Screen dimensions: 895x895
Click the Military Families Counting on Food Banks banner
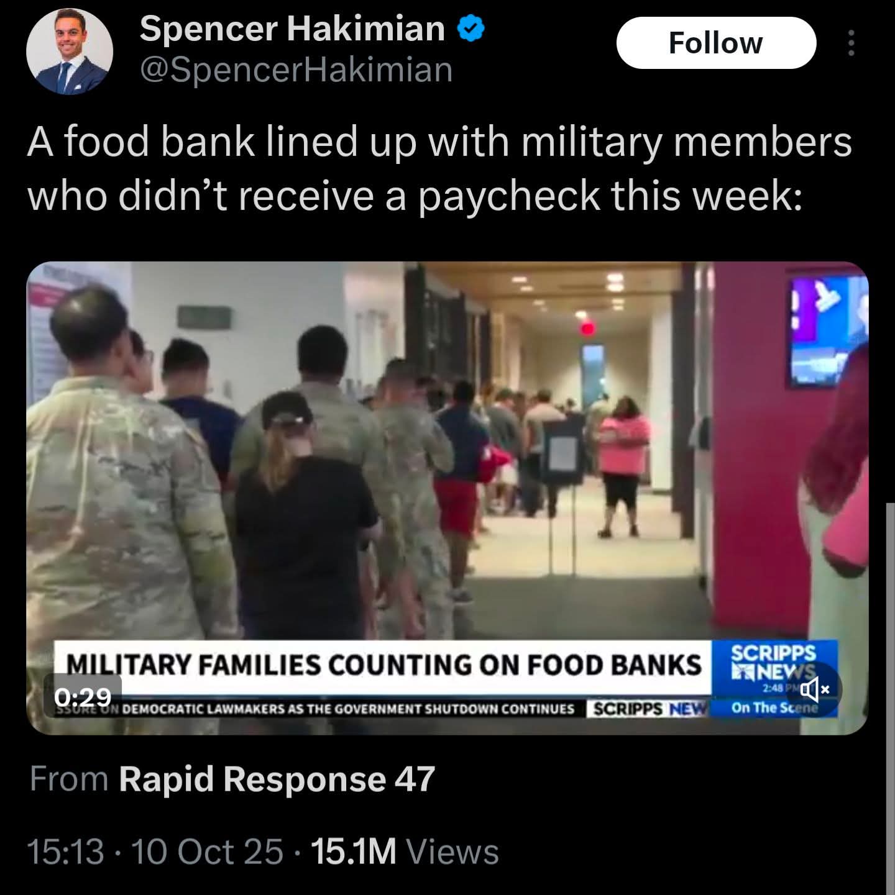[383, 666]
